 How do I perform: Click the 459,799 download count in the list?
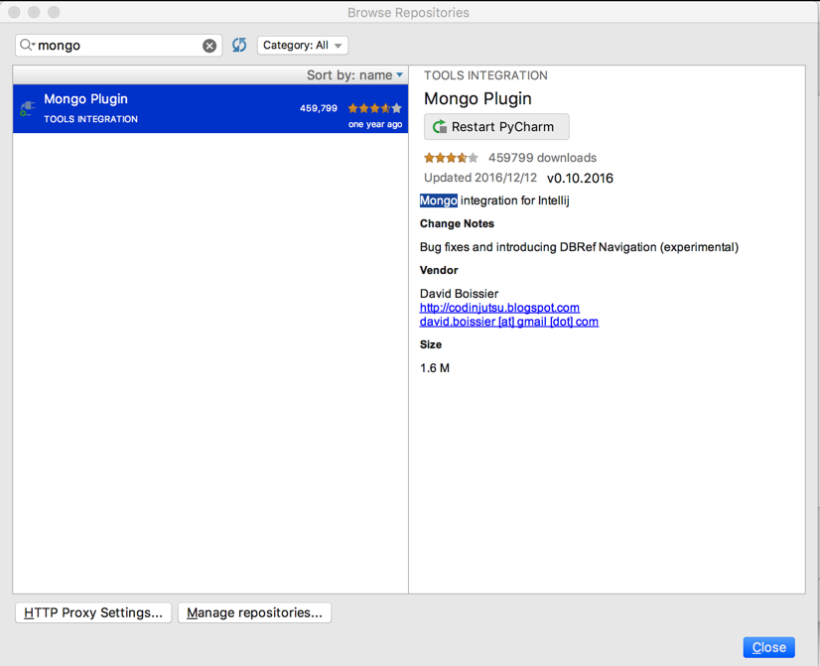(x=319, y=108)
